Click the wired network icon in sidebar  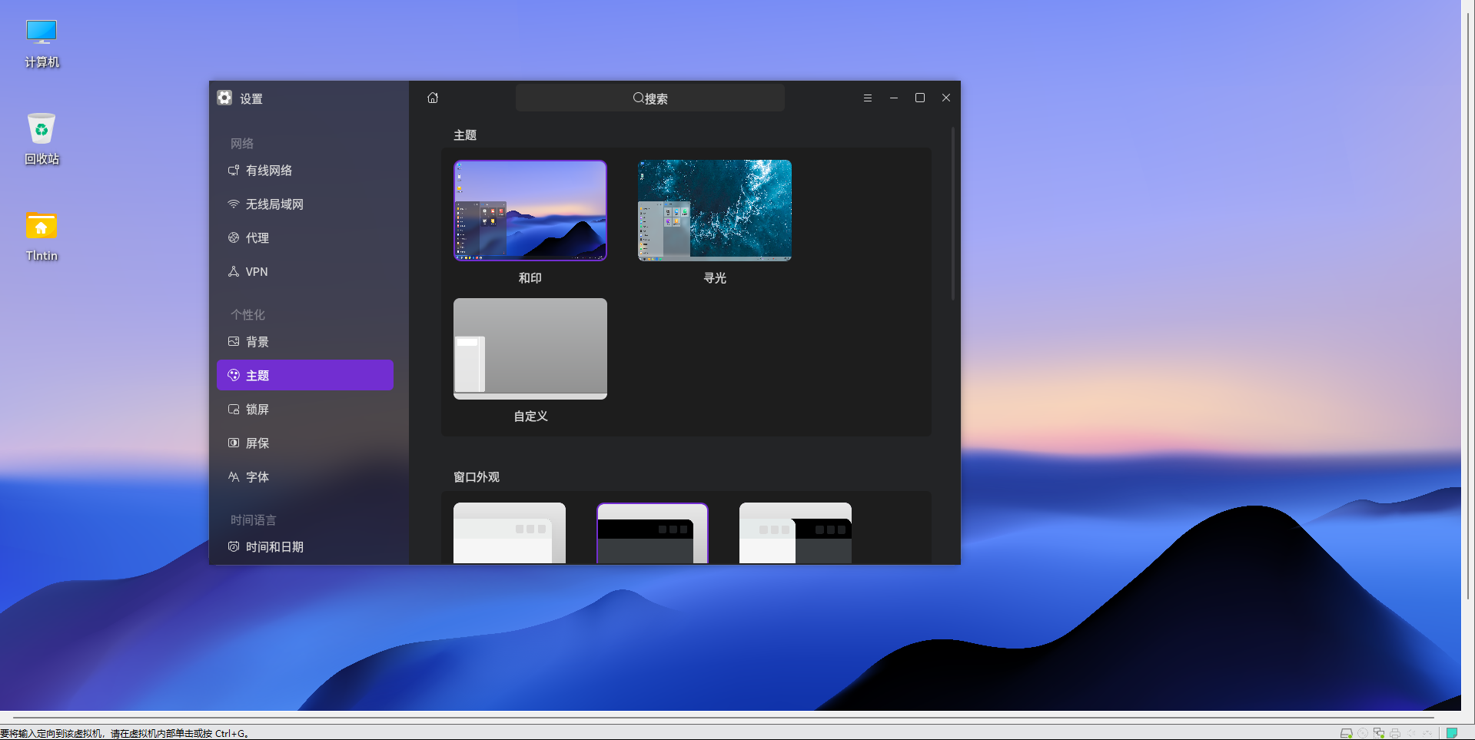click(234, 171)
